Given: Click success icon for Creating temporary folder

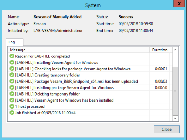Looking at the screenshot, I should click(x=12, y=75).
